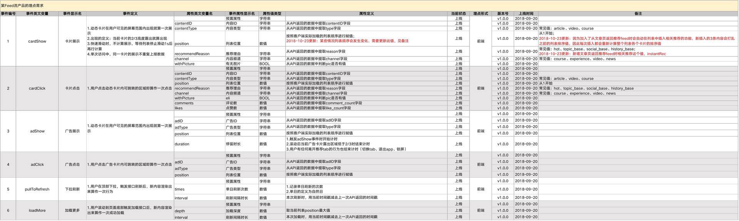739x221 pixels.
Task: Click the 点赞数 attribute display cell
Action: 242,108
